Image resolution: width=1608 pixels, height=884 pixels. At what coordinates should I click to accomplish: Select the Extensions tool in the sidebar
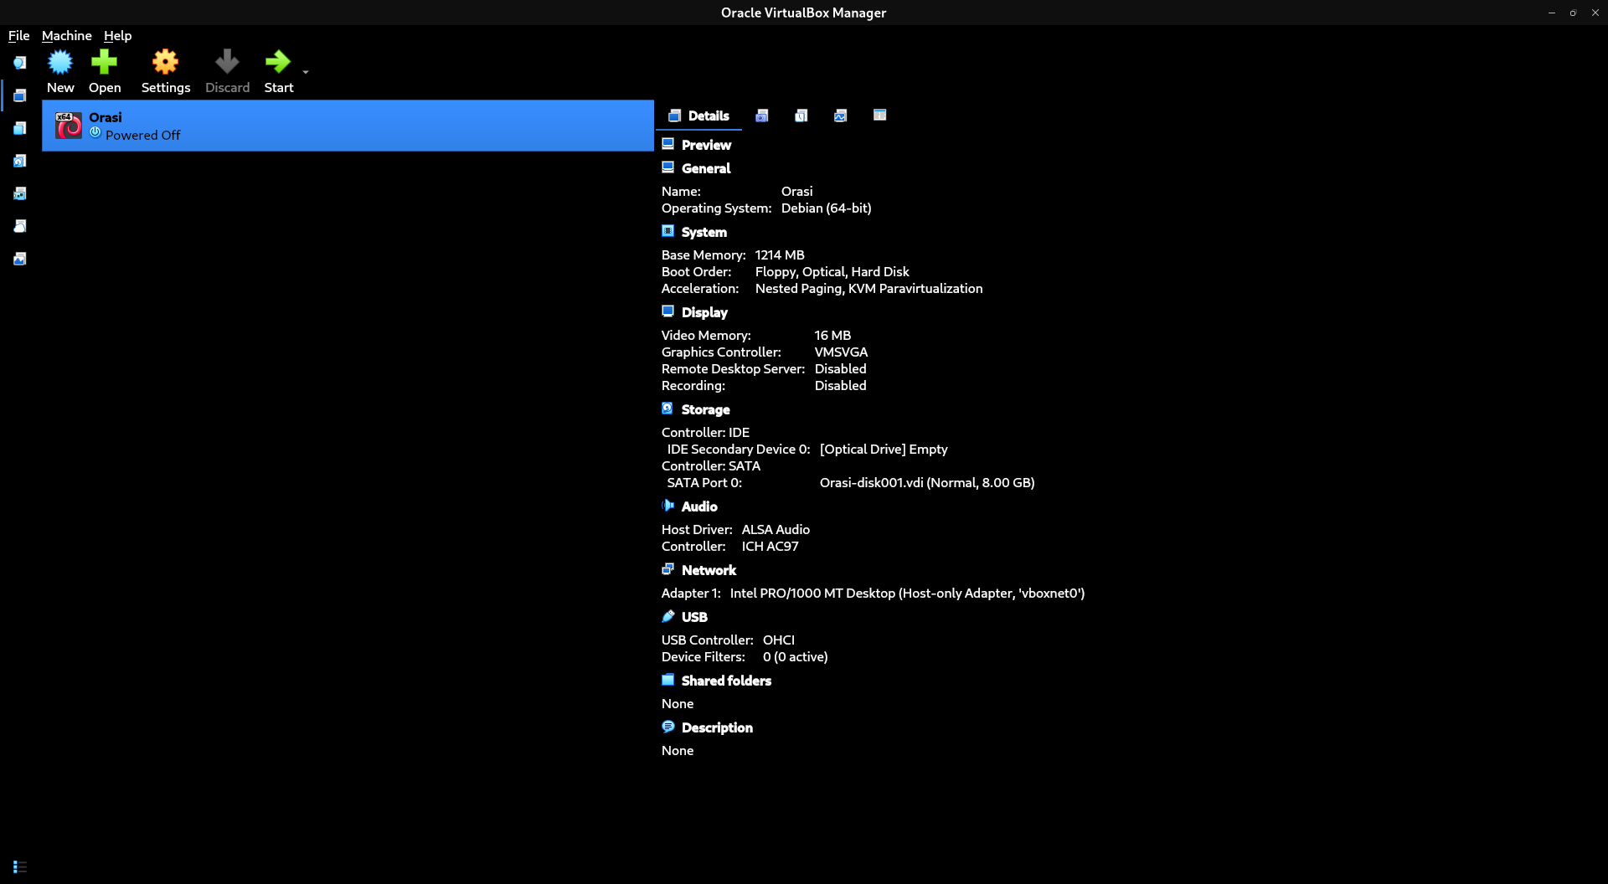pos(20,128)
